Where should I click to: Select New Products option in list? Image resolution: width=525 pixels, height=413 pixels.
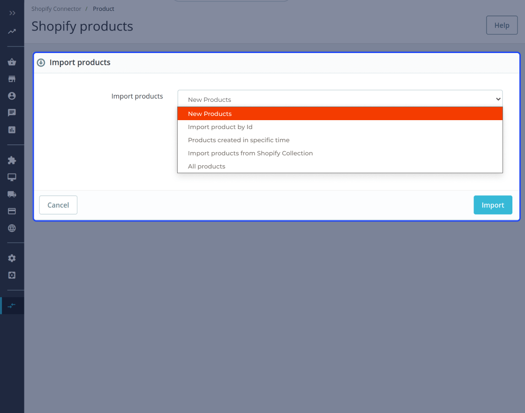340,114
